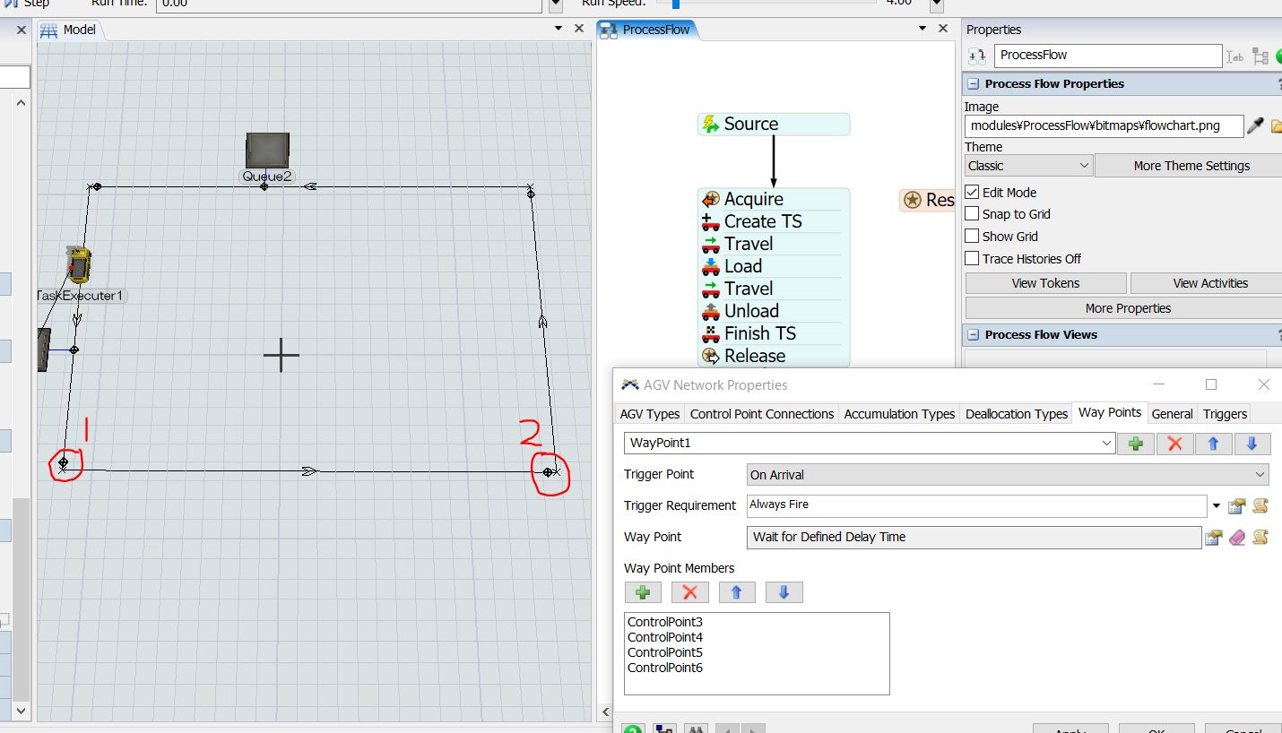
Task: Delete WayPoint1 using the red X button
Action: pos(1174,444)
